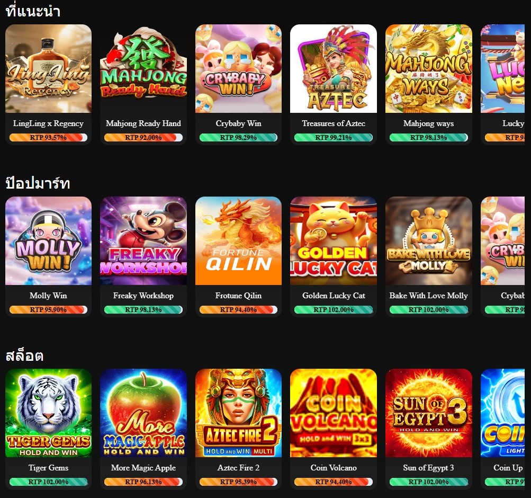
Task: Select the Crybaby Win game artwork
Action: 238,68
